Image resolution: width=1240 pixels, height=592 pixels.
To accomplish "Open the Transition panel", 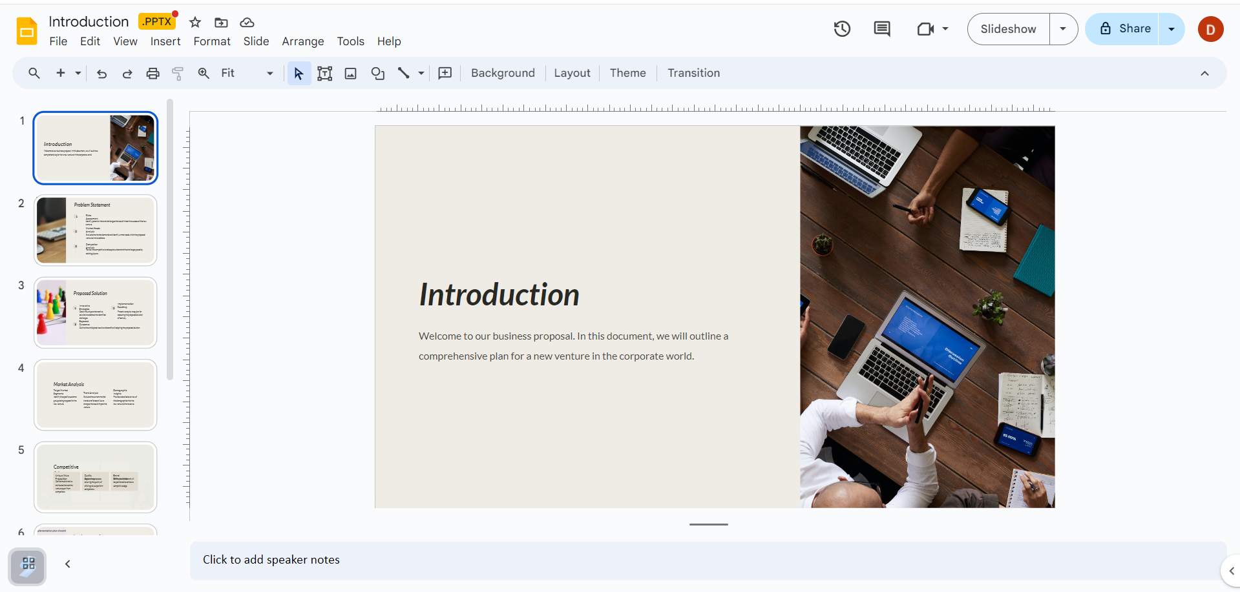I will (693, 73).
